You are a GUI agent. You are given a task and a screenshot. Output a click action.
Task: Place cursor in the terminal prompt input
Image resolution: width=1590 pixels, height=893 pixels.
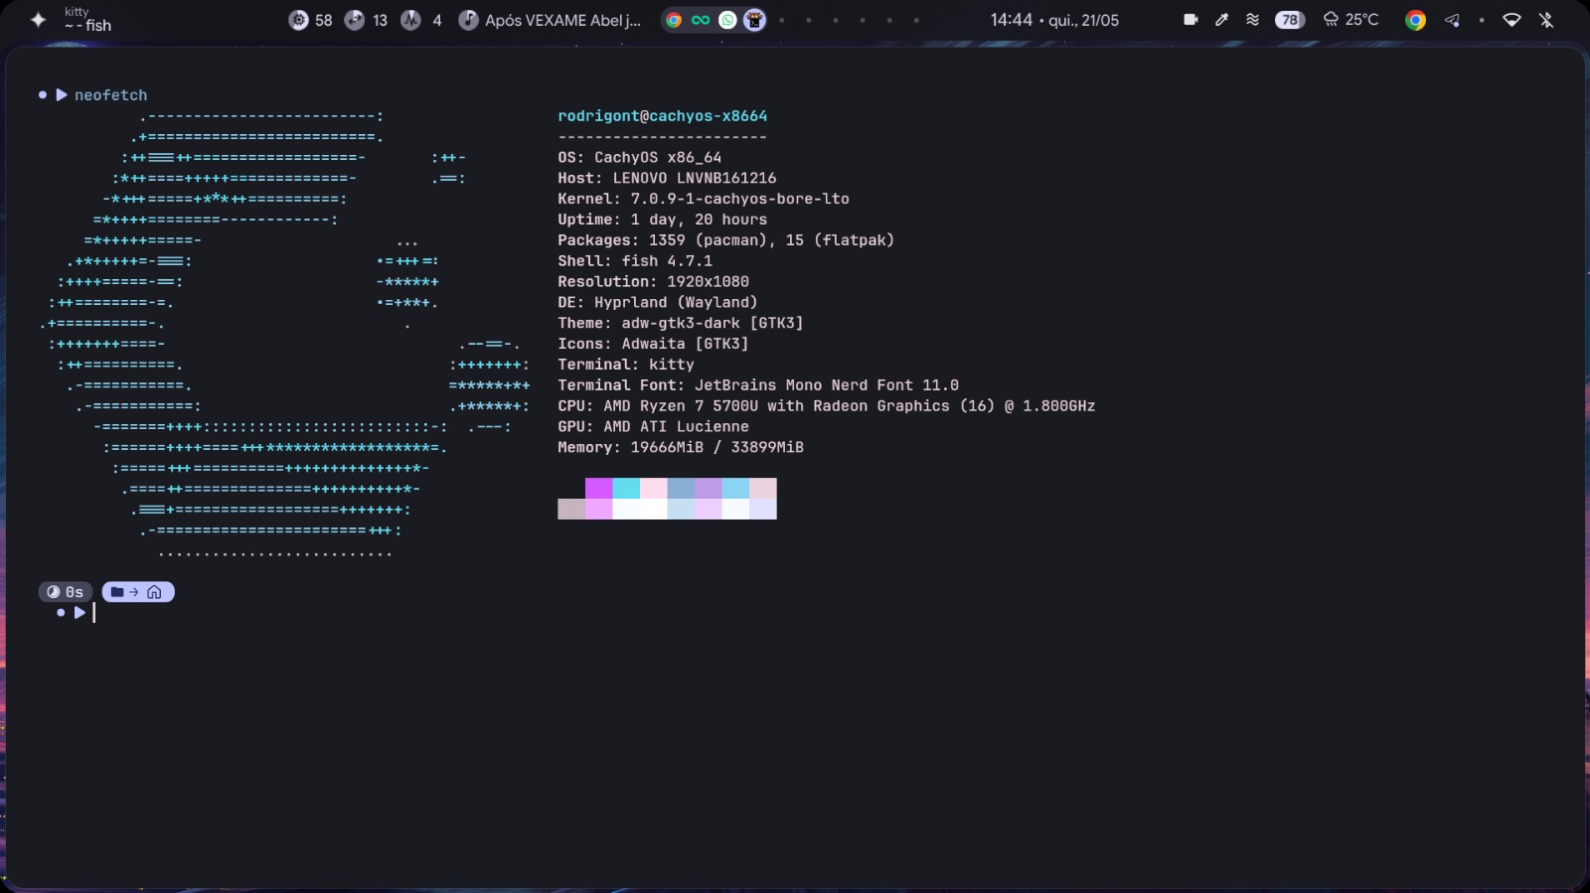[94, 613]
